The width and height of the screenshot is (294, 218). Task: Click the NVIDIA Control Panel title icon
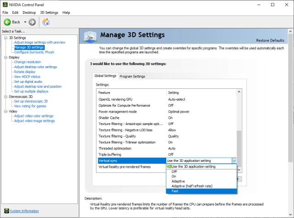5,5
